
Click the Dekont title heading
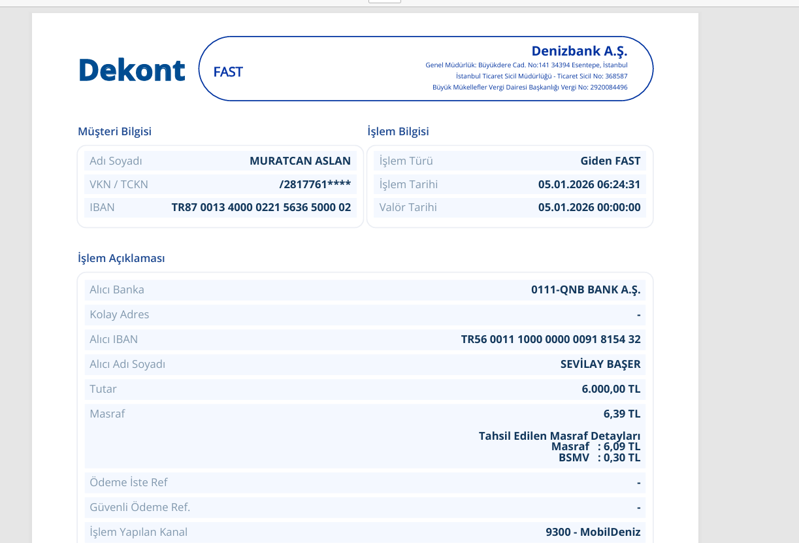pyautogui.click(x=131, y=69)
